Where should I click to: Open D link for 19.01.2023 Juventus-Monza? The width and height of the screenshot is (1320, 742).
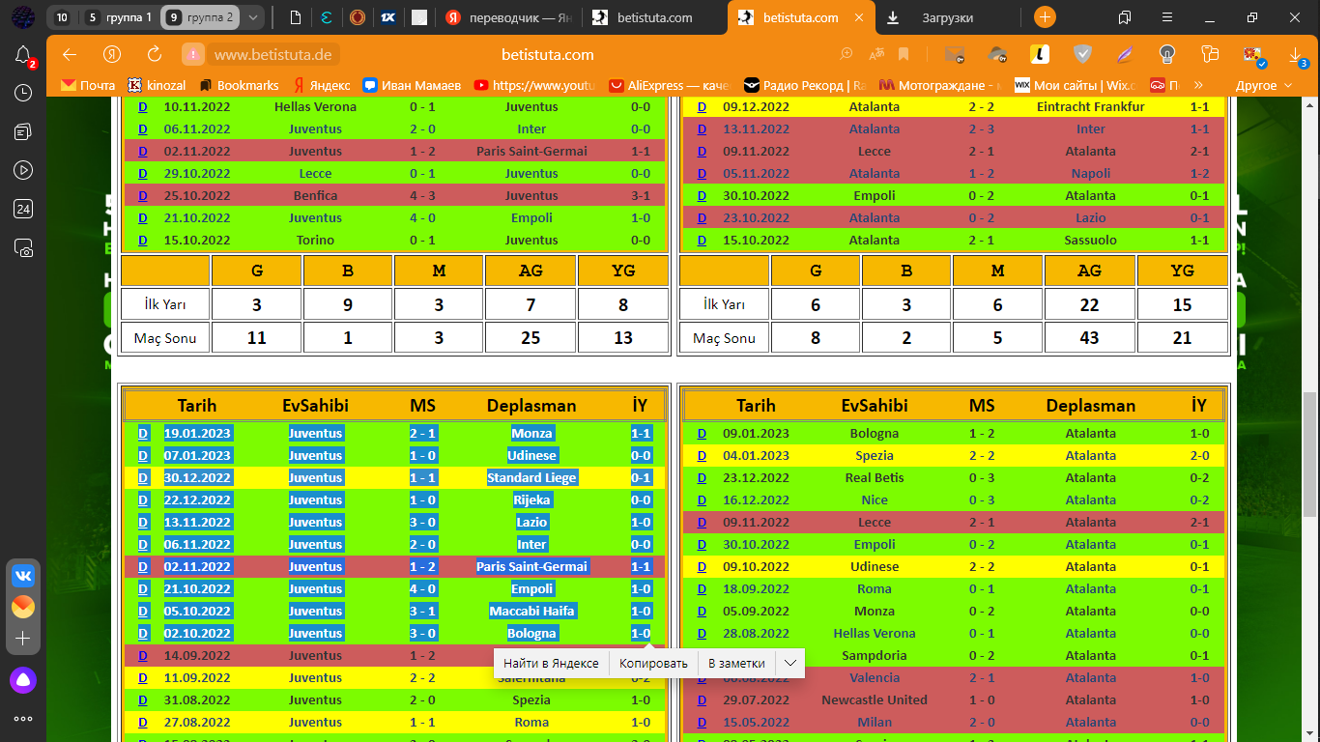[143, 433]
